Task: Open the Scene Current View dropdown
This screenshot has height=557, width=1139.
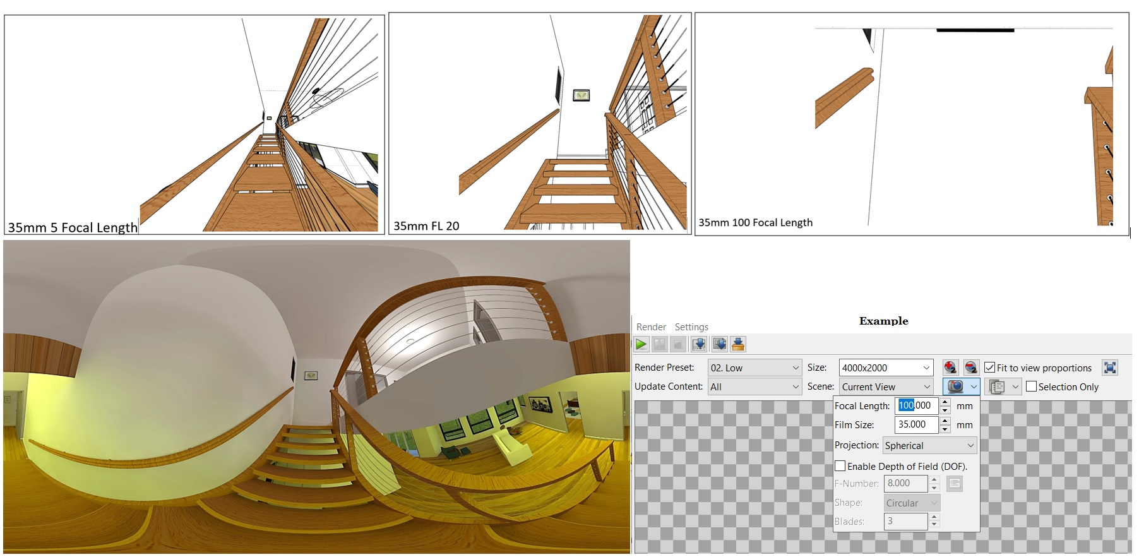Action: [x=886, y=386]
